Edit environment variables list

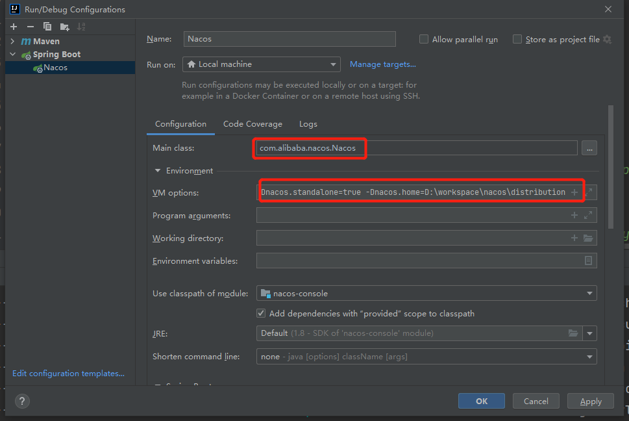[589, 261]
